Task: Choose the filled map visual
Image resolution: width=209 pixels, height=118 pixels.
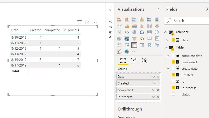Action: 119,39
